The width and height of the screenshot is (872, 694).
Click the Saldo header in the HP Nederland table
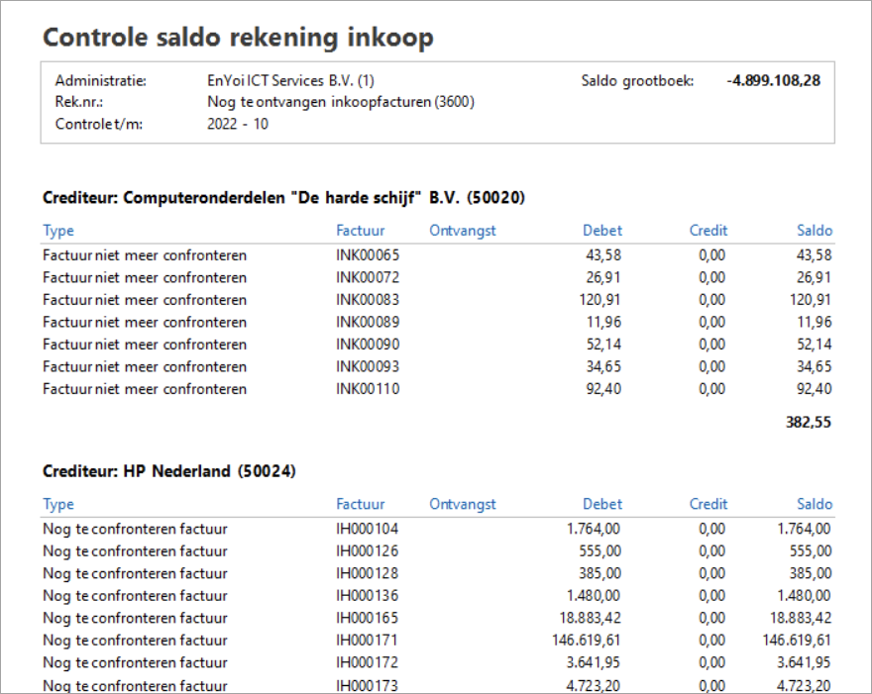[815, 504]
